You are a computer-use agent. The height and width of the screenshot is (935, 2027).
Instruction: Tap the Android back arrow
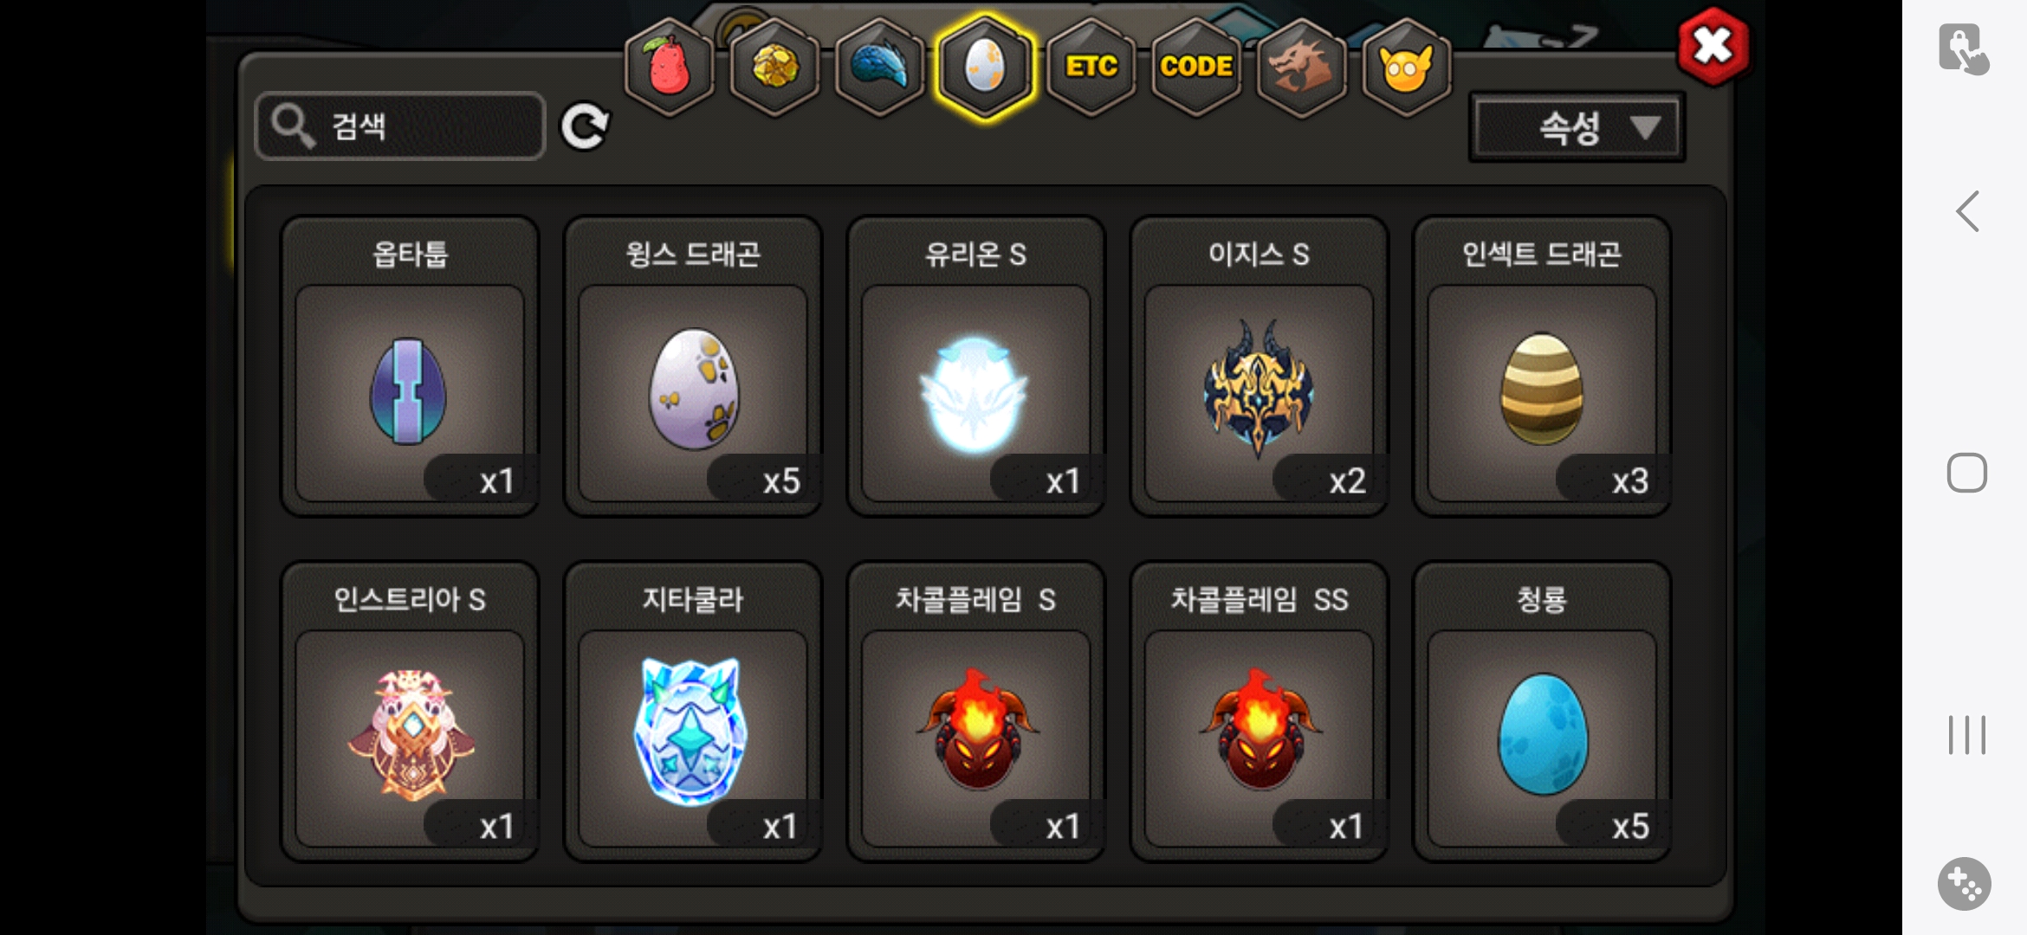point(1966,211)
